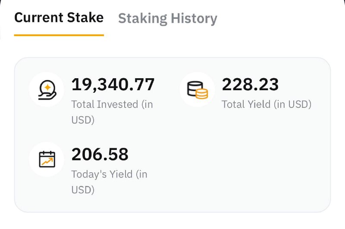Switch to the Current Stake tab
Viewport: 345px width, 229px height.
[59, 18]
